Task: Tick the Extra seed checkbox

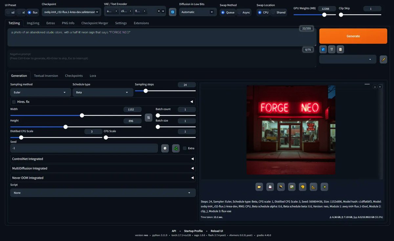Action: tap(185, 148)
